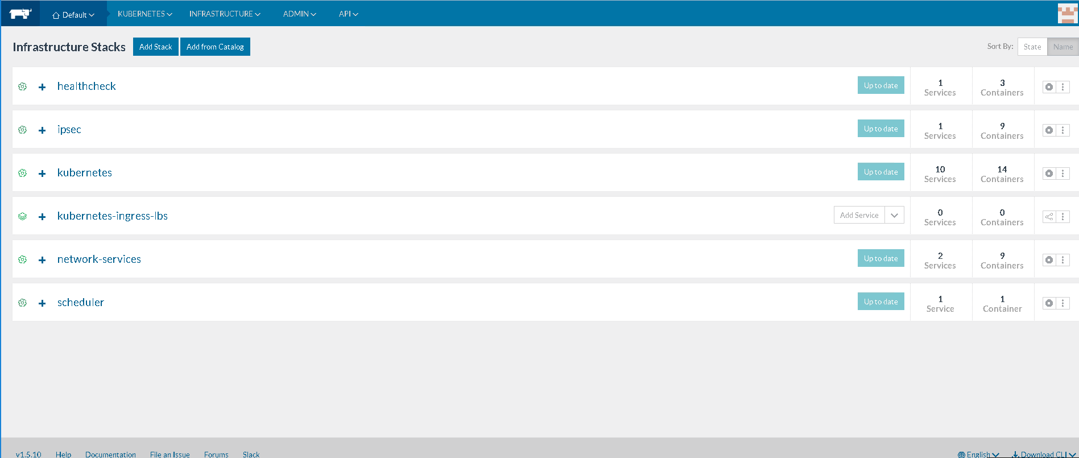Open the scheduler stack link

pyautogui.click(x=81, y=302)
